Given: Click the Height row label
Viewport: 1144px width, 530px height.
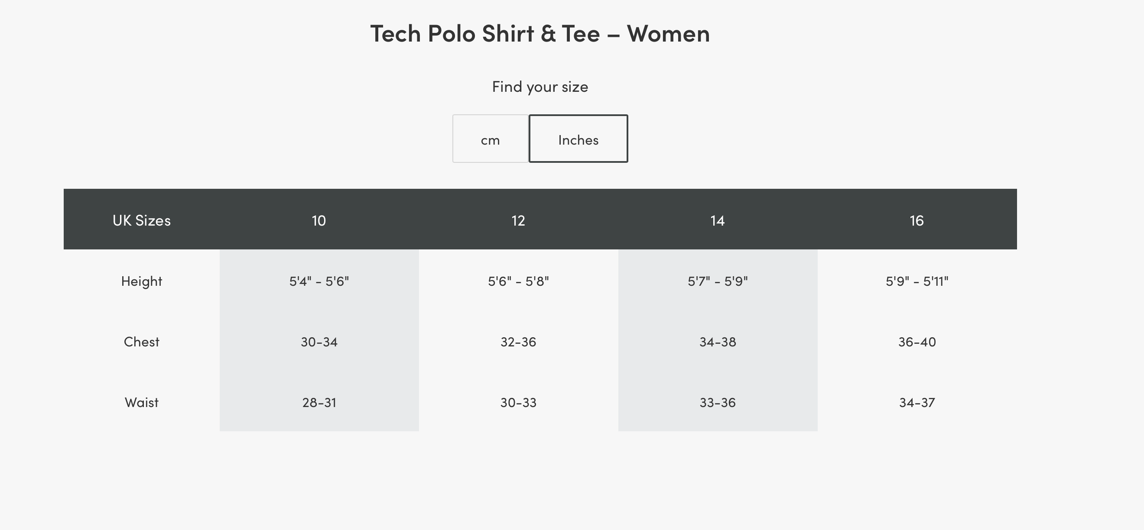Looking at the screenshot, I should (141, 281).
